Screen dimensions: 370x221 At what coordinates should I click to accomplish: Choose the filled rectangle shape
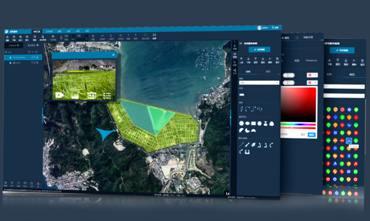[253, 123]
